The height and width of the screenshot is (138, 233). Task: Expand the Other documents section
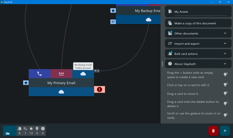pos(225,33)
